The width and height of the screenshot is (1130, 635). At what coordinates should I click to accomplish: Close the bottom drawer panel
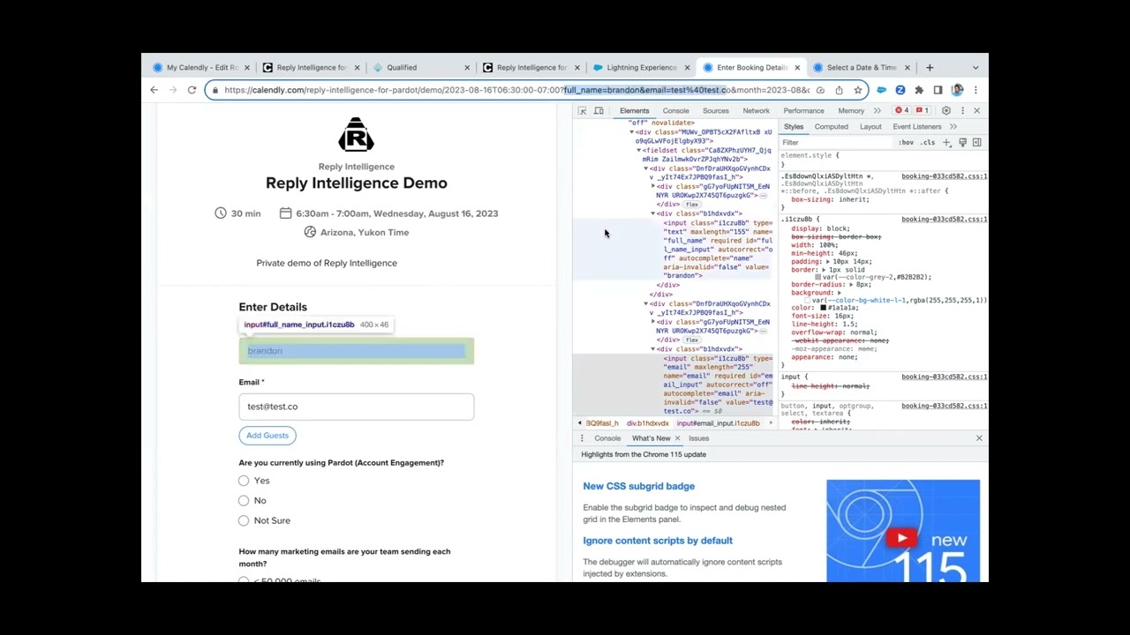[978, 438]
